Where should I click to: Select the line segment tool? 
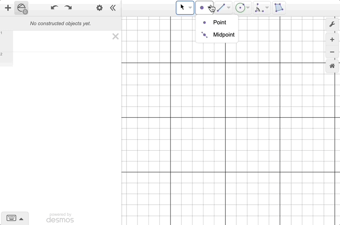[x=221, y=8]
